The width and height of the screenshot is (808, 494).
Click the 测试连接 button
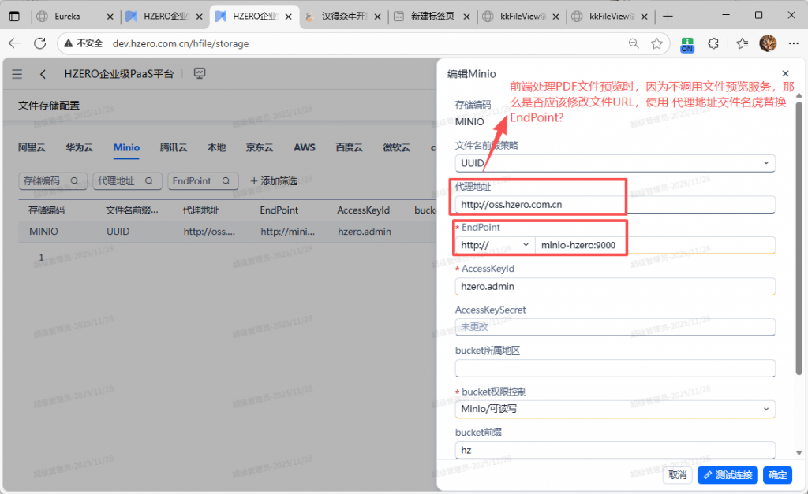pyautogui.click(x=728, y=475)
